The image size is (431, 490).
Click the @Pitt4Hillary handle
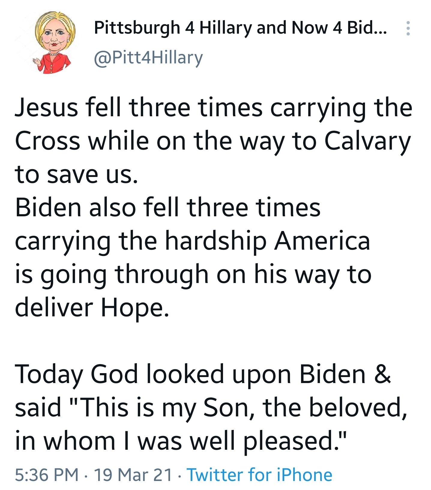pyautogui.click(x=148, y=57)
